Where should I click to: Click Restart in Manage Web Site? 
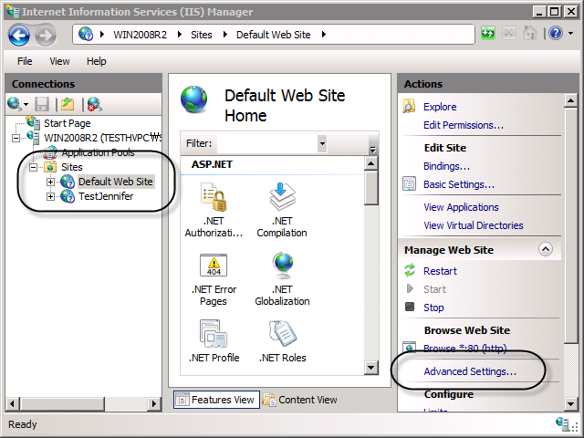tap(440, 271)
